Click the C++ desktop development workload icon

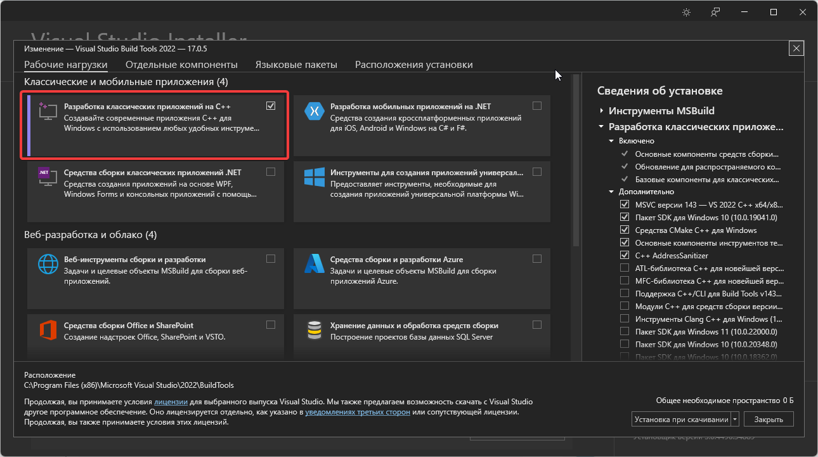click(x=48, y=112)
